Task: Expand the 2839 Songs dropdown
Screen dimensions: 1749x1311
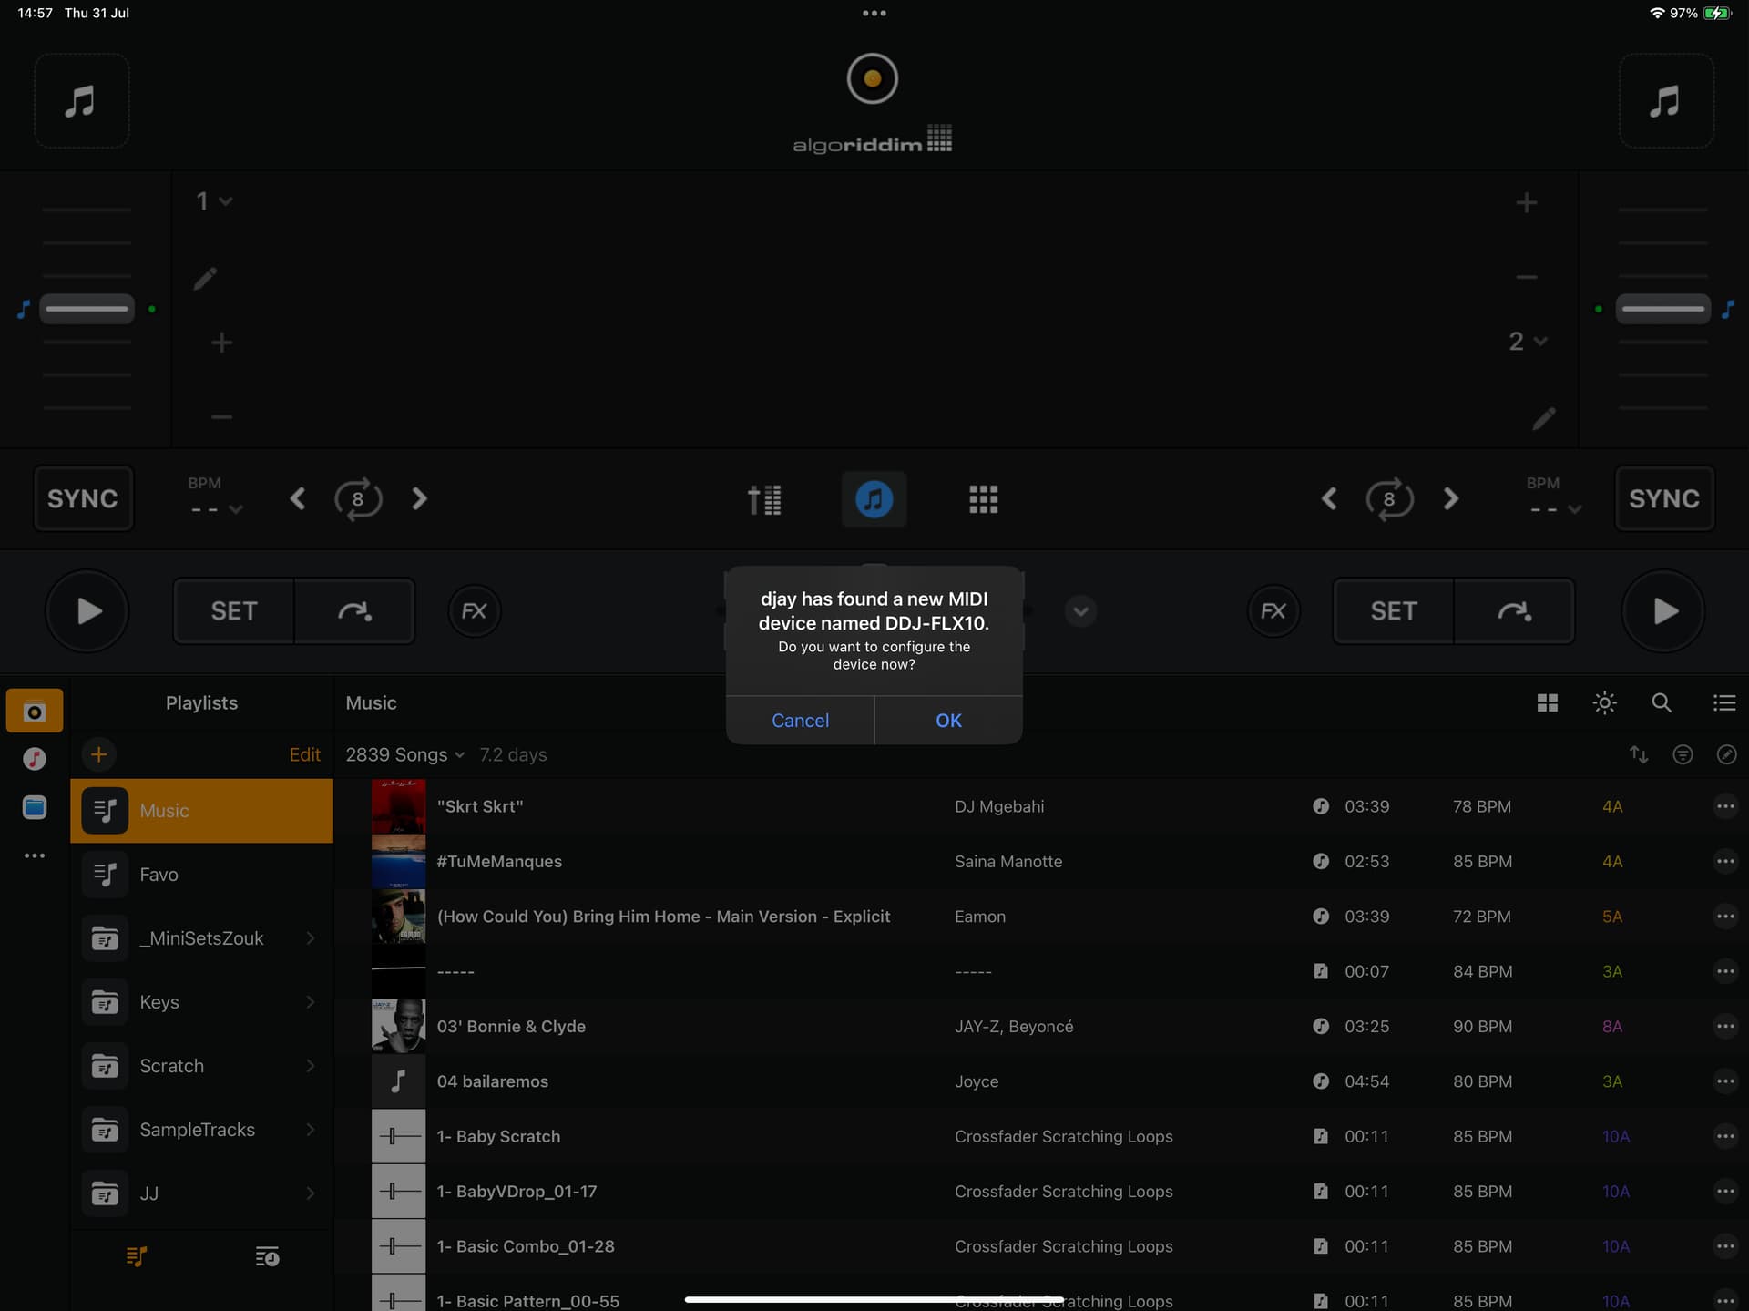Action: coord(405,754)
